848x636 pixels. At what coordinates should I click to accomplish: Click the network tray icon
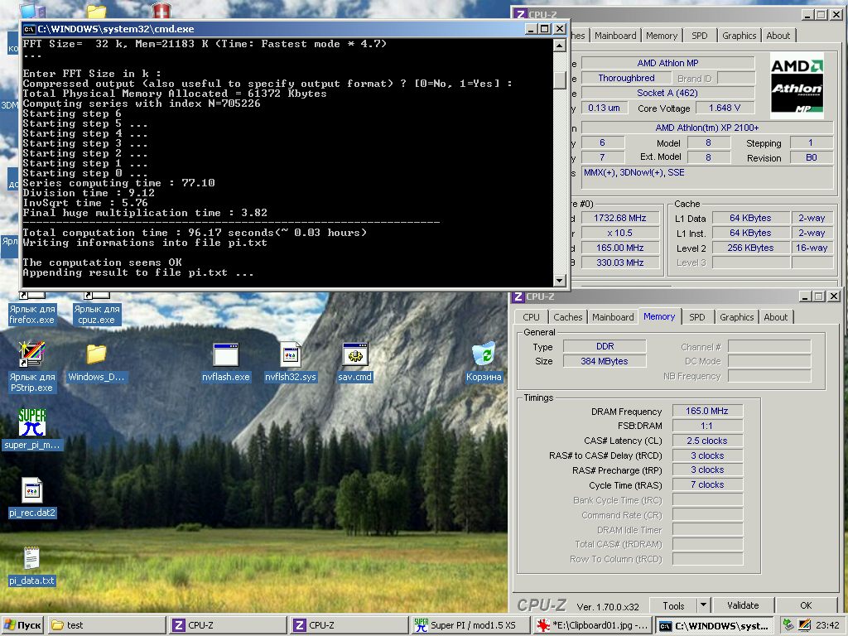click(788, 625)
